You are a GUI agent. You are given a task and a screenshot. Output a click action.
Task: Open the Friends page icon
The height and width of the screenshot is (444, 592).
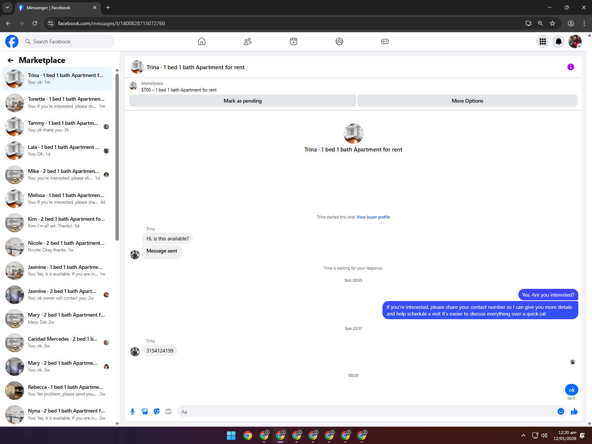[248, 41]
